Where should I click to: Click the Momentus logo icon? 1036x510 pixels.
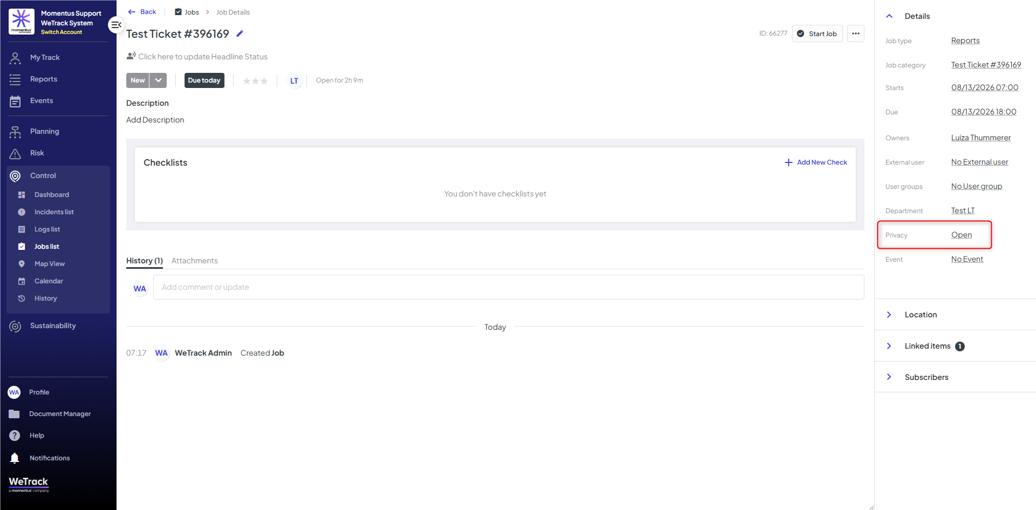22,22
